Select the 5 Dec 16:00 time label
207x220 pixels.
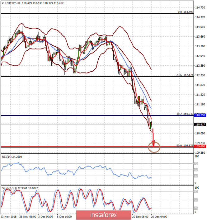(64, 217)
